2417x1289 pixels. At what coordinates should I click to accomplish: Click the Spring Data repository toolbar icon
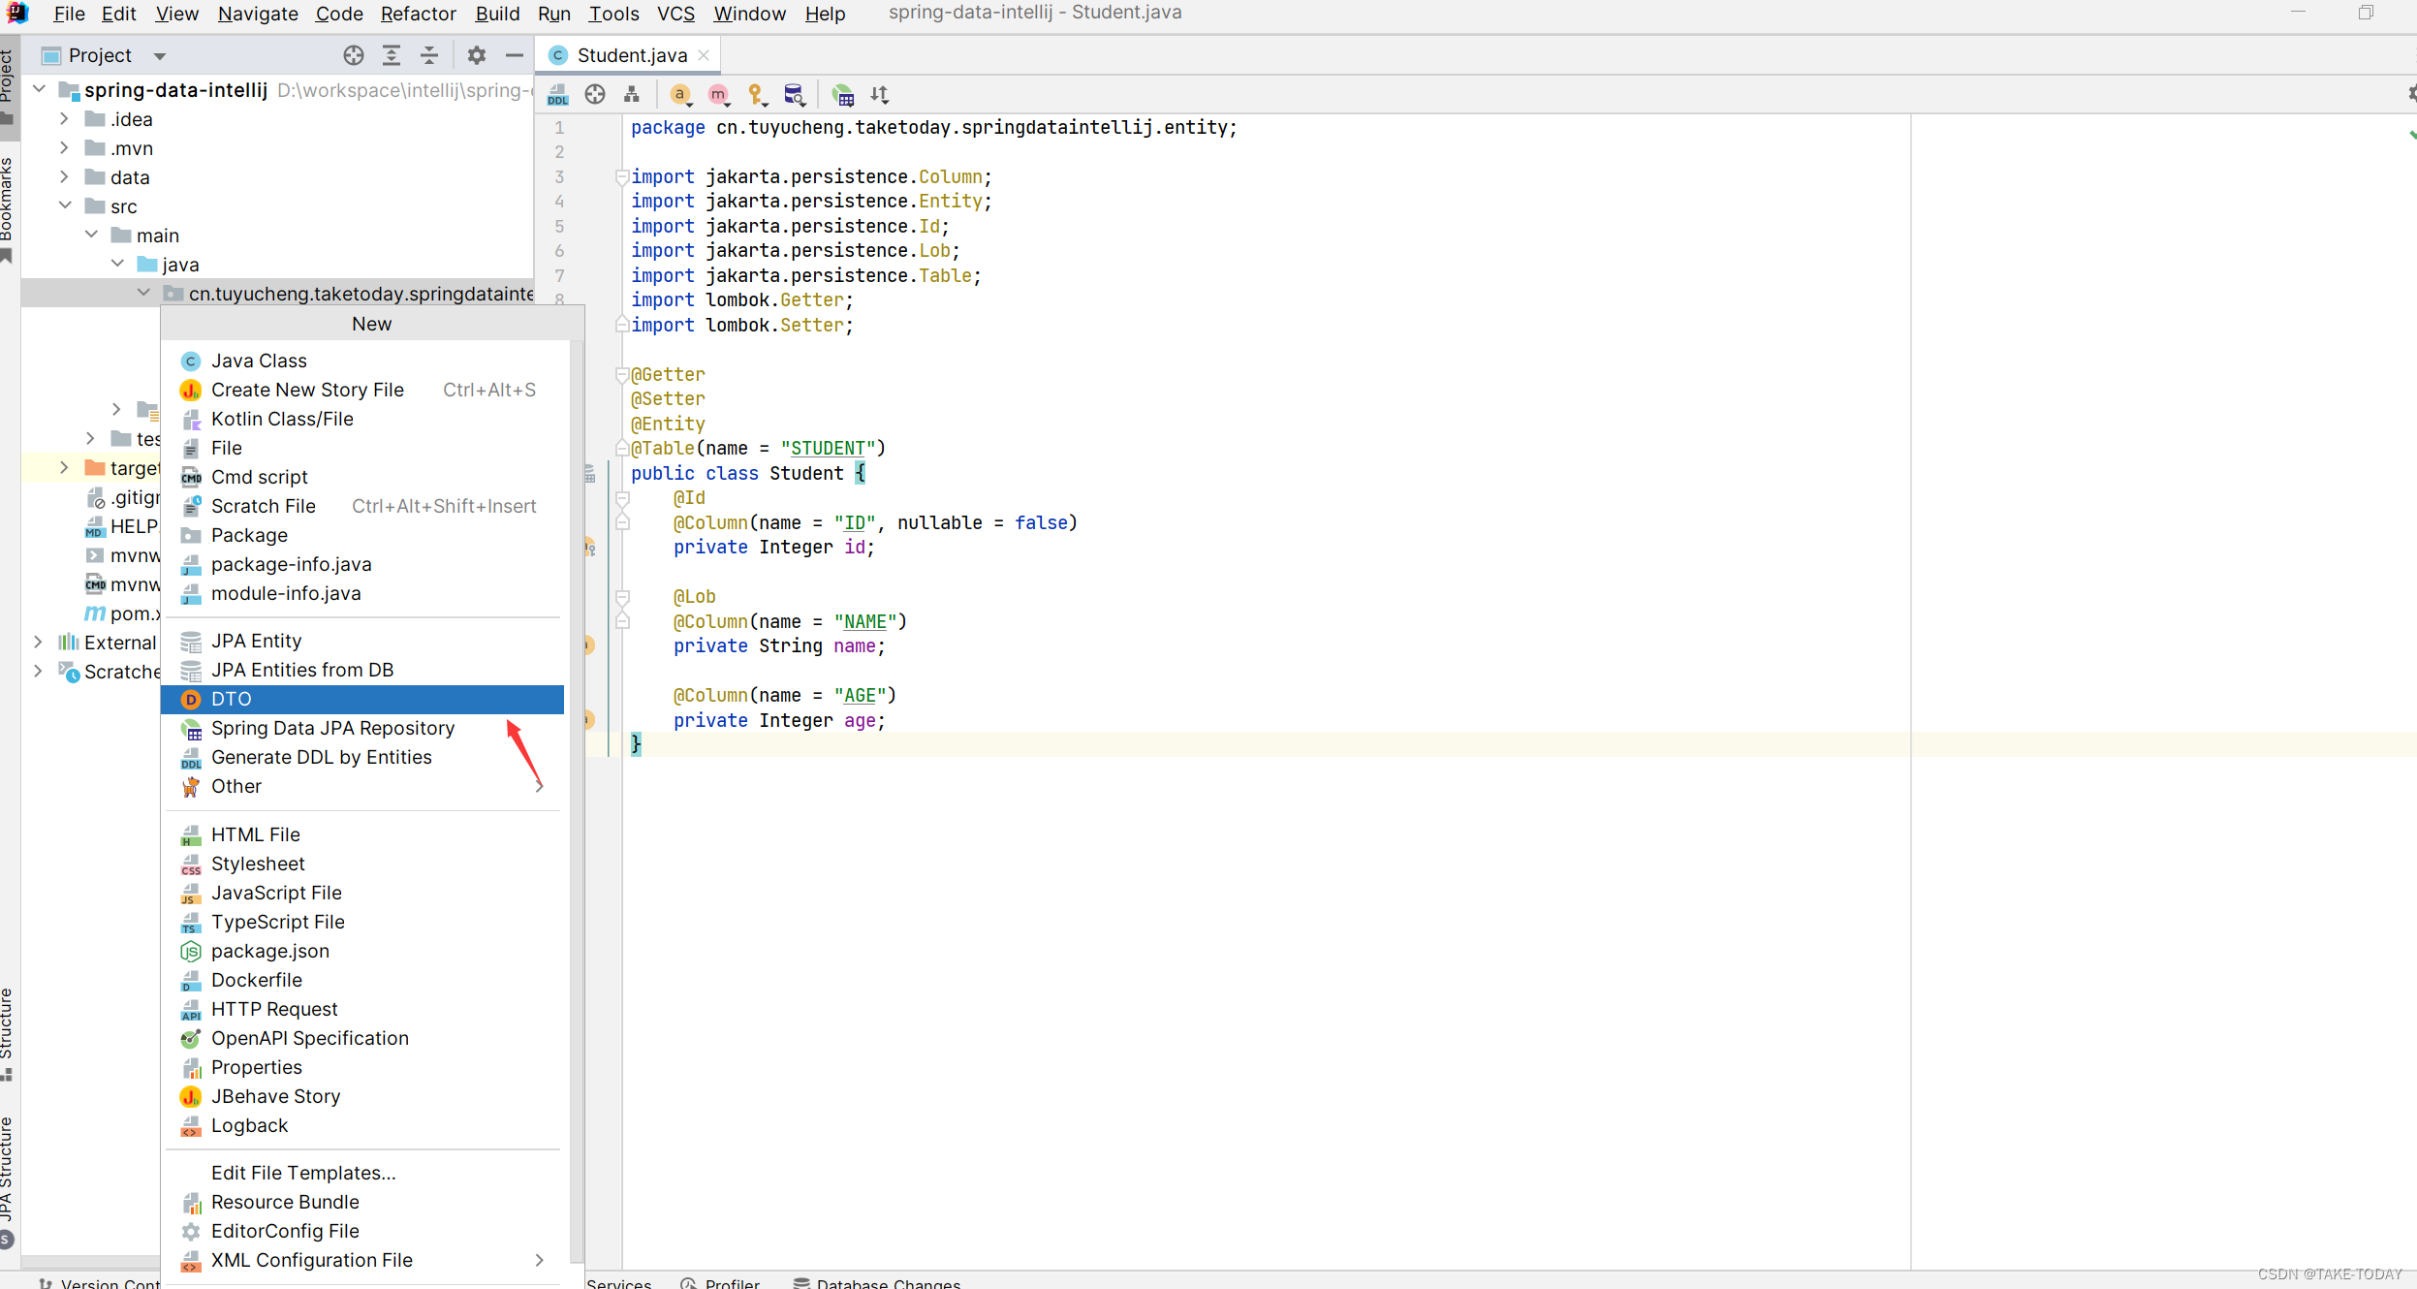coord(842,95)
